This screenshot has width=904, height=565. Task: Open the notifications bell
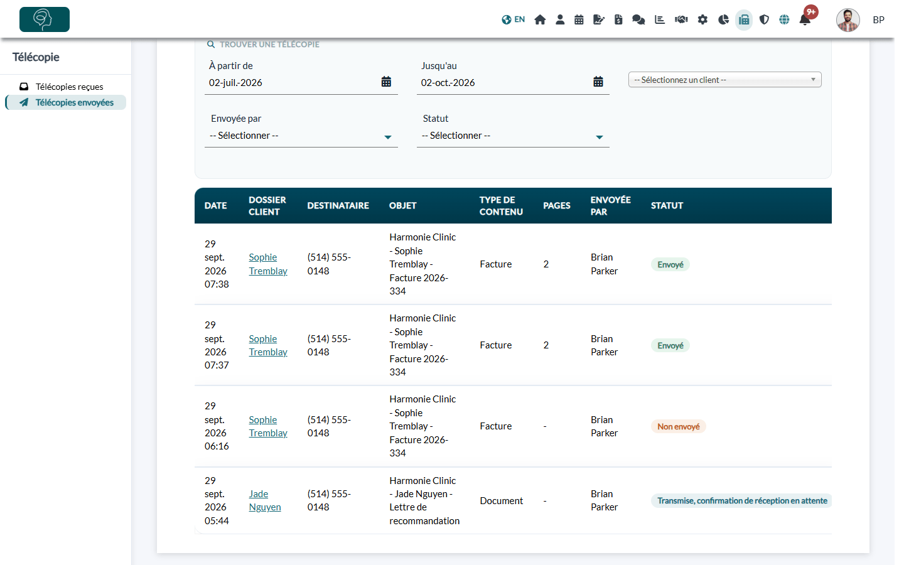pos(805,19)
